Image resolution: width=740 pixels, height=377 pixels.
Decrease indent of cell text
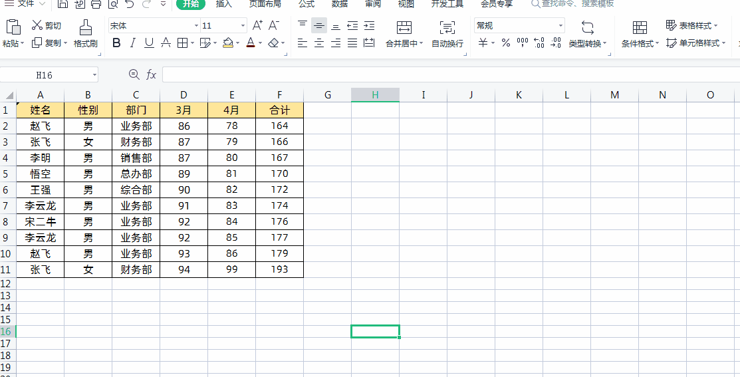352,25
